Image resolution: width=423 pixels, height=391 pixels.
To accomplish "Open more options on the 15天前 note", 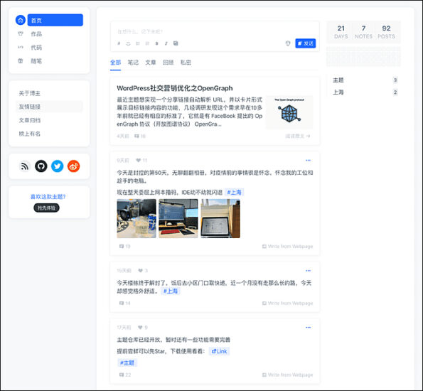I will 308,271.
